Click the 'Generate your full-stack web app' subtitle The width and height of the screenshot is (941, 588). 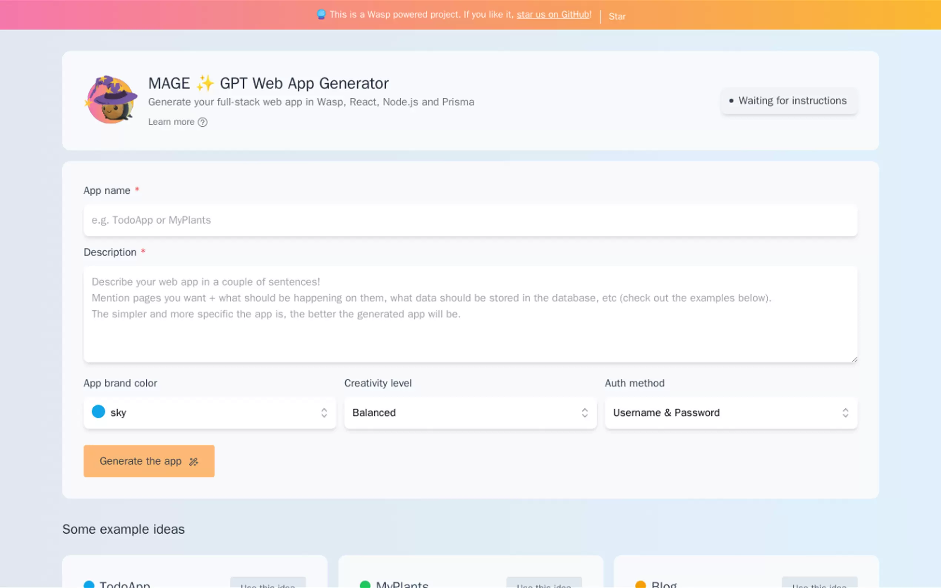311,102
